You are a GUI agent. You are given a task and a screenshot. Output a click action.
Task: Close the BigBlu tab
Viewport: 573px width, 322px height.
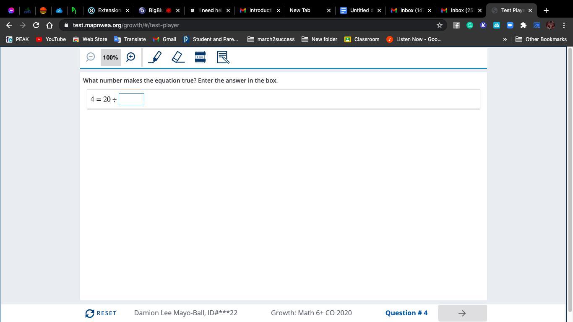(178, 10)
